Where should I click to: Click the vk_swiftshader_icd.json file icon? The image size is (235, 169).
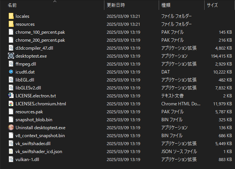coord(11,151)
